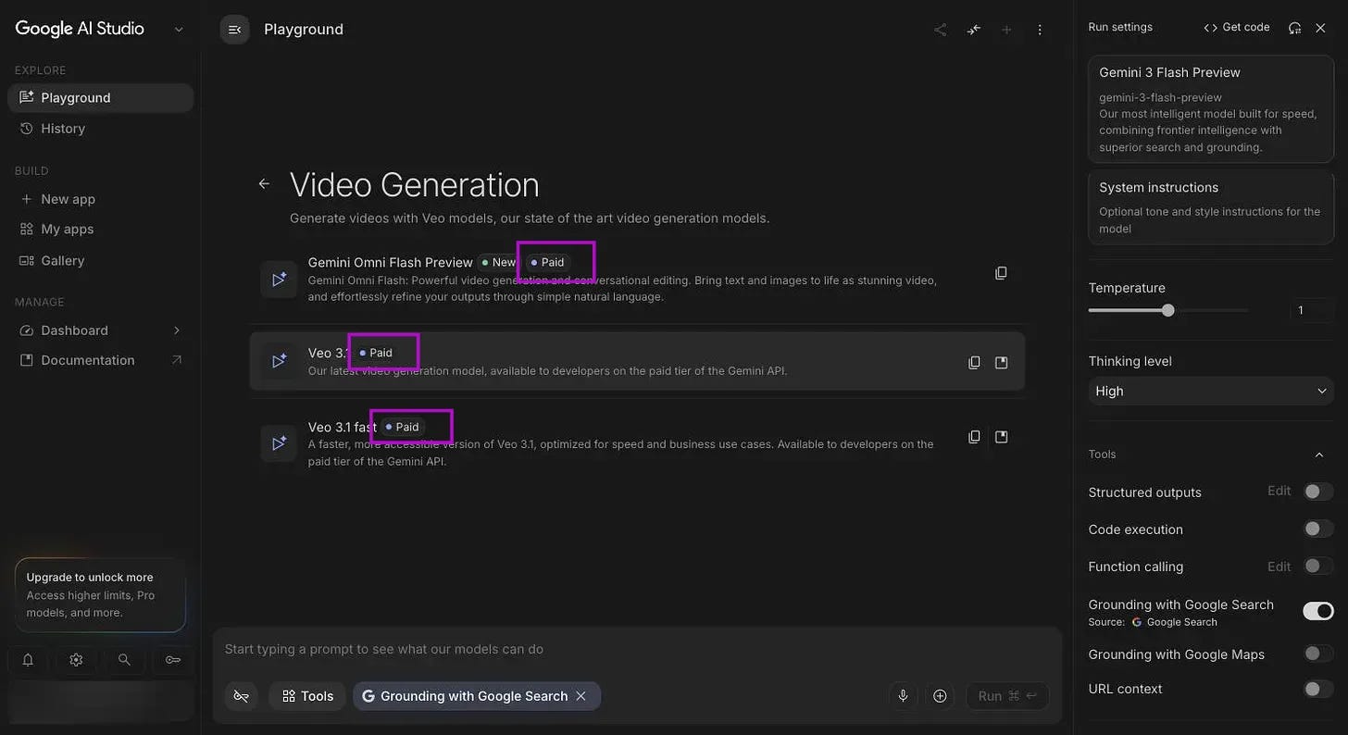The height and width of the screenshot is (735, 1348).
Task: Copy the Veo 3.1 fast model ID
Action: [x=974, y=437]
